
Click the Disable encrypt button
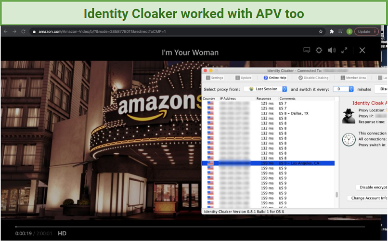(372, 187)
